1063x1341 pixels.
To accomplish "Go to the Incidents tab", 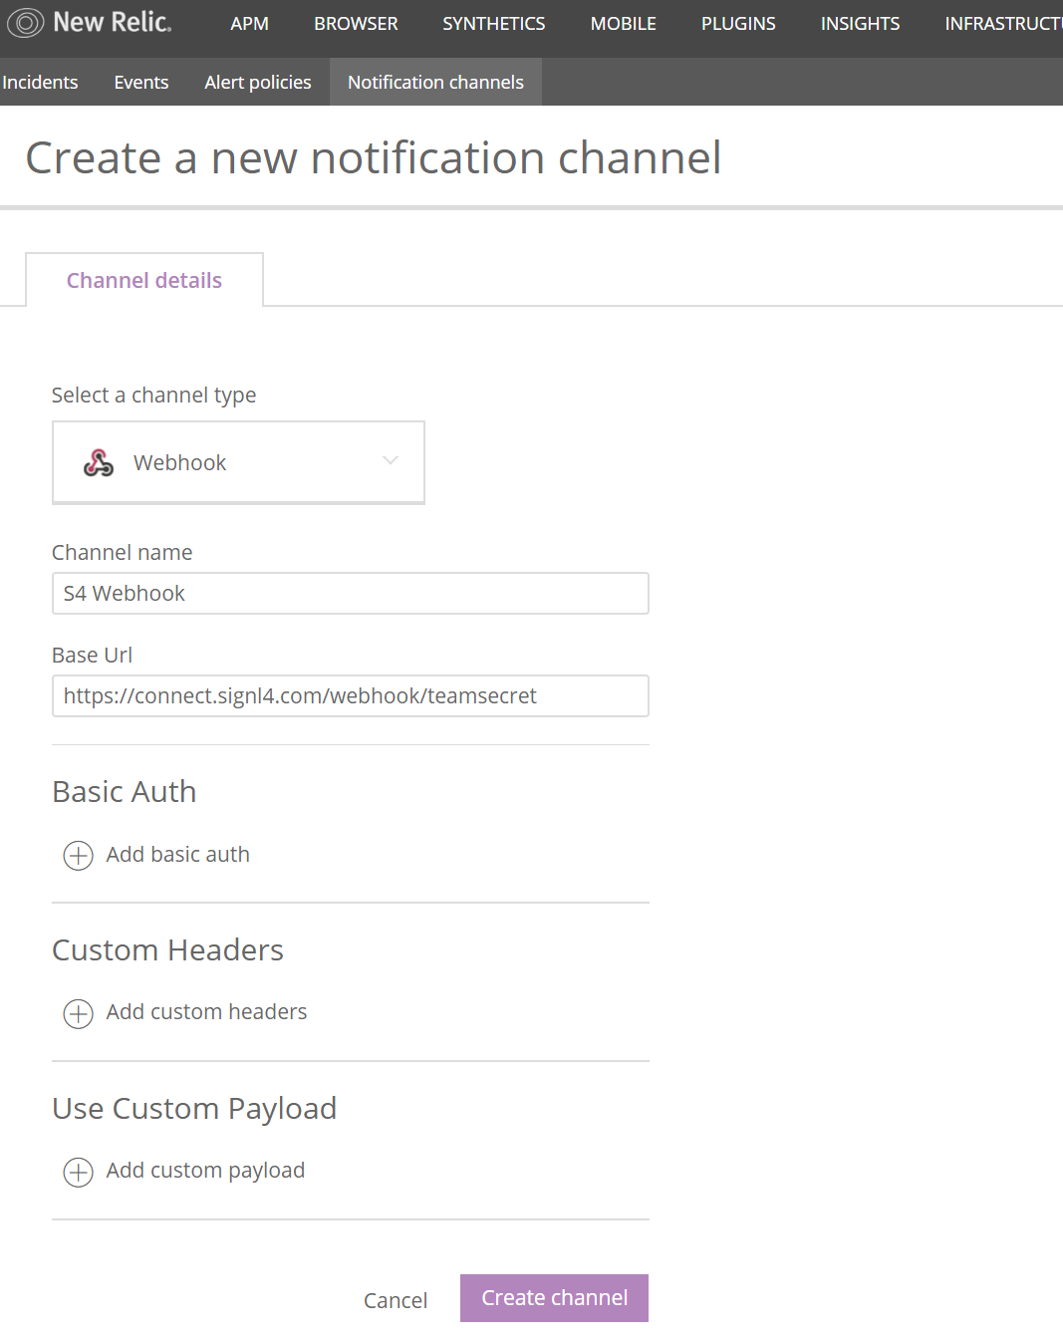I will (x=40, y=82).
